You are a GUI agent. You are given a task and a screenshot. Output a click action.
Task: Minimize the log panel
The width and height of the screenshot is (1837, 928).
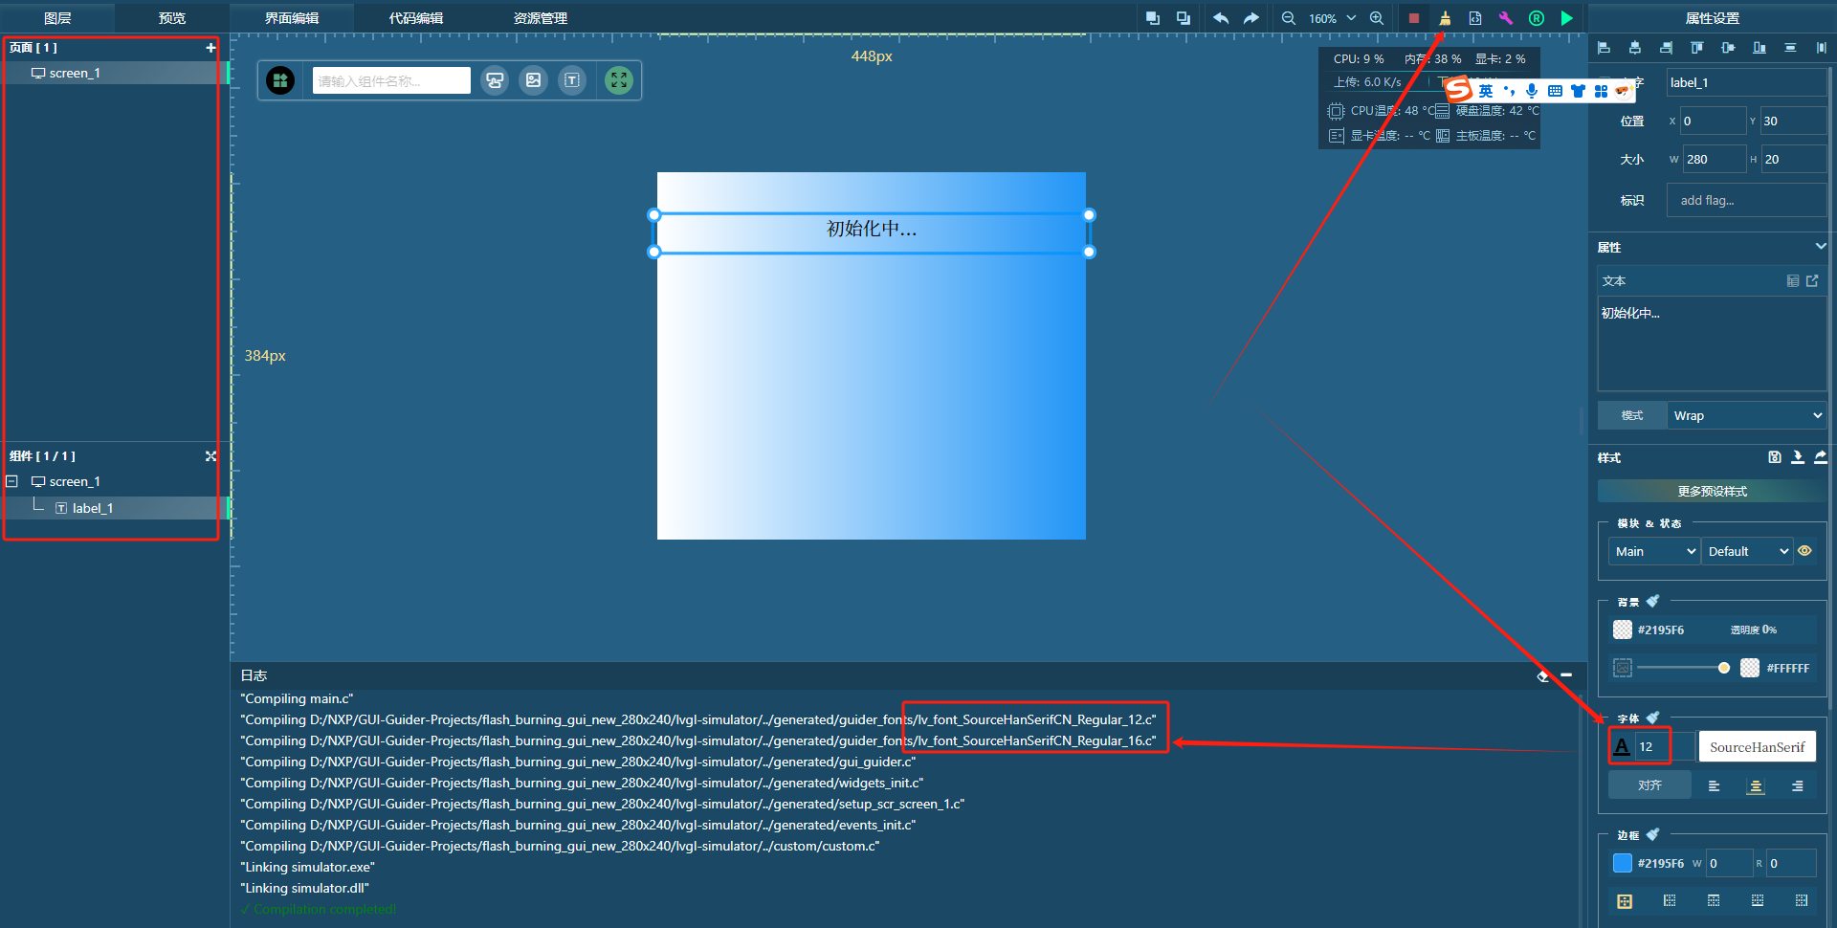point(1566,675)
